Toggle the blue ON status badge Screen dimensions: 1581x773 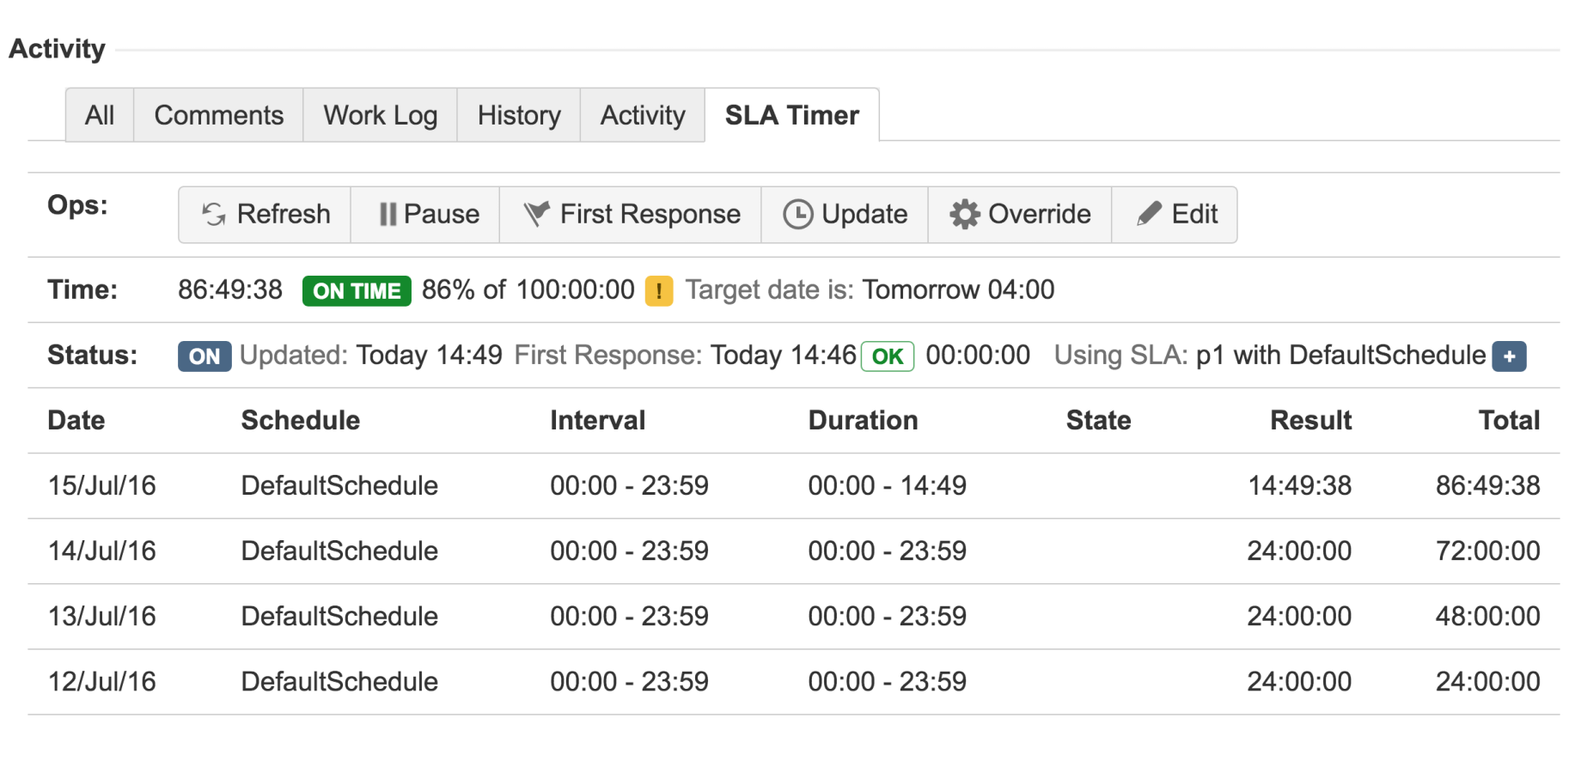point(204,356)
